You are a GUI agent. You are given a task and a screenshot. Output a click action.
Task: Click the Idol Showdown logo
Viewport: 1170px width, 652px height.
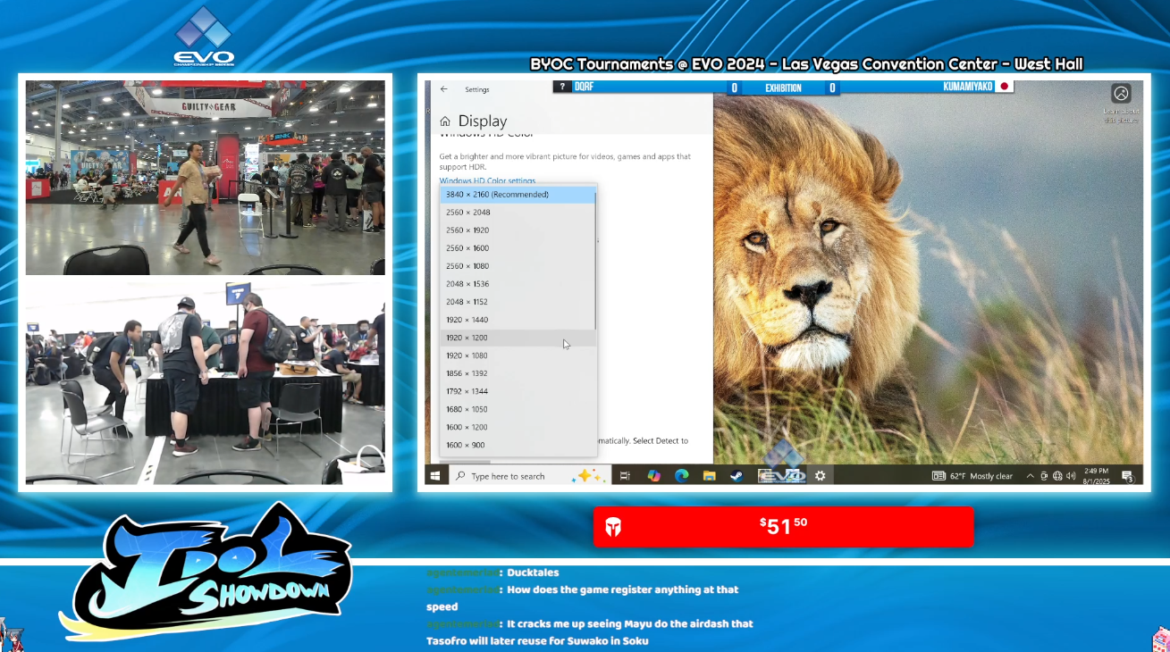[x=206, y=572]
